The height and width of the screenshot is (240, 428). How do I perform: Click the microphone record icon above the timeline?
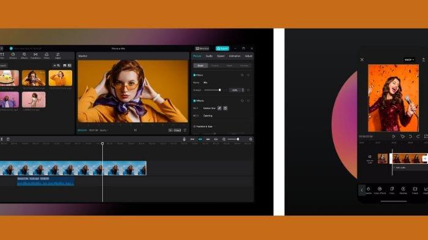[x=184, y=139]
